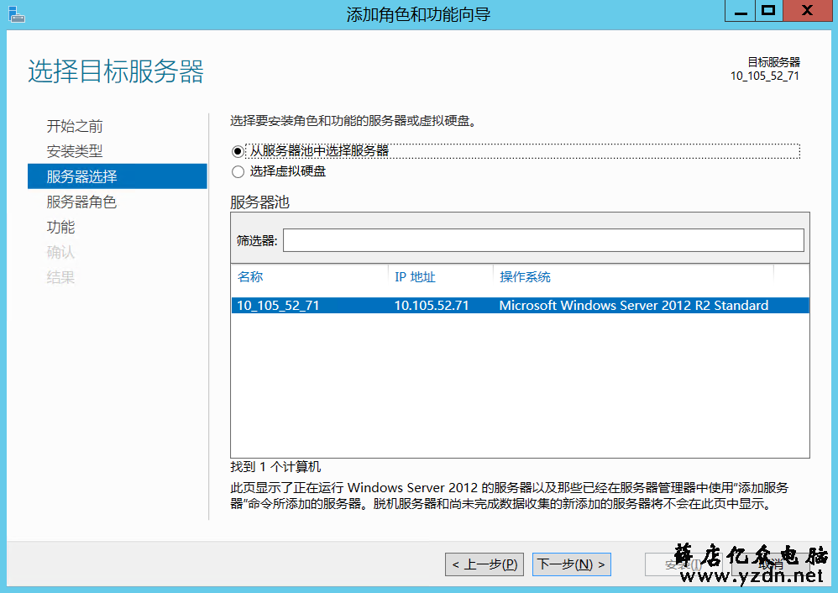Open 开始之前 wizard step
Image resolution: width=838 pixels, height=593 pixels.
click(x=74, y=126)
